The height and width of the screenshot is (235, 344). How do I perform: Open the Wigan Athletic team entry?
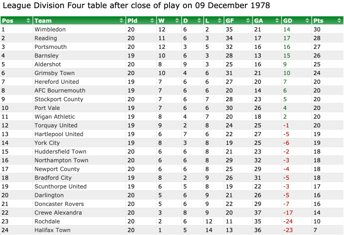point(55,117)
